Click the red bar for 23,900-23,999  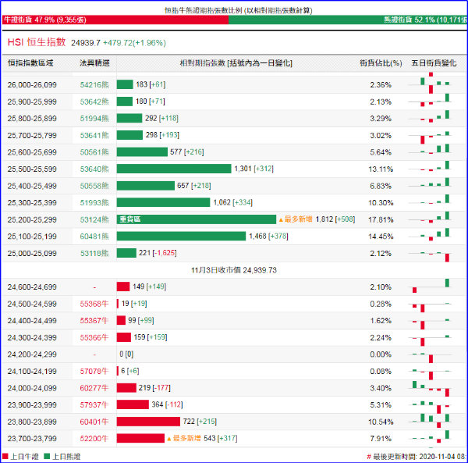click(x=133, y=404)
